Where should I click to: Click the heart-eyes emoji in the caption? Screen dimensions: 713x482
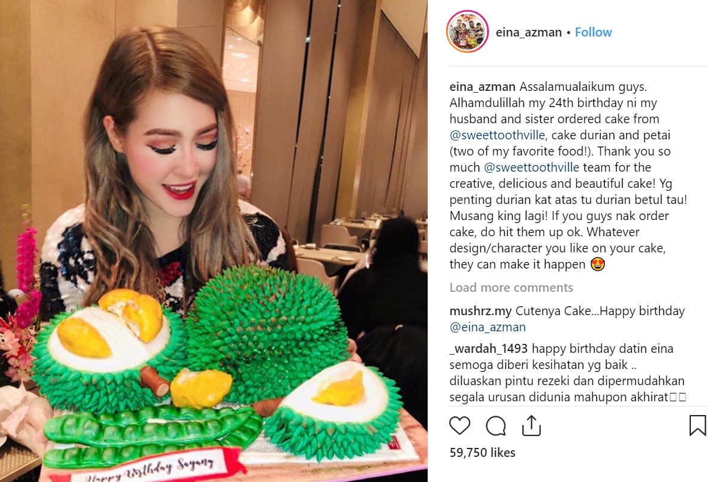pos(598,264)
